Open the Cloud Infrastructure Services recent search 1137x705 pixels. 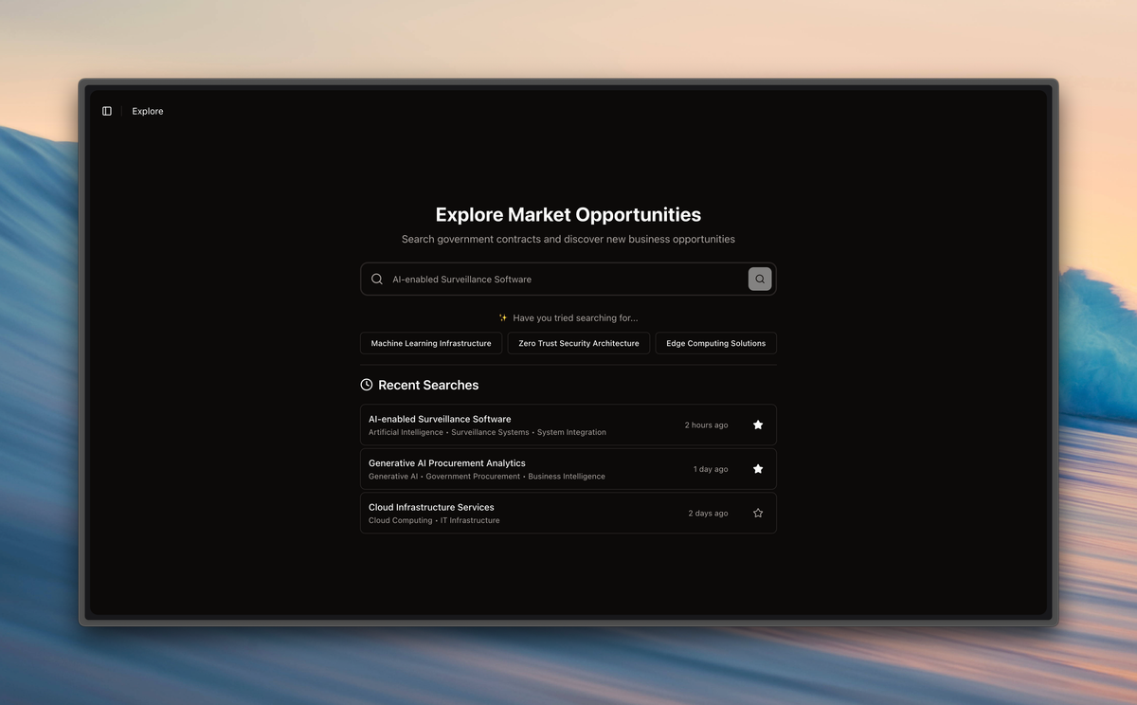[x=431, y=507]
